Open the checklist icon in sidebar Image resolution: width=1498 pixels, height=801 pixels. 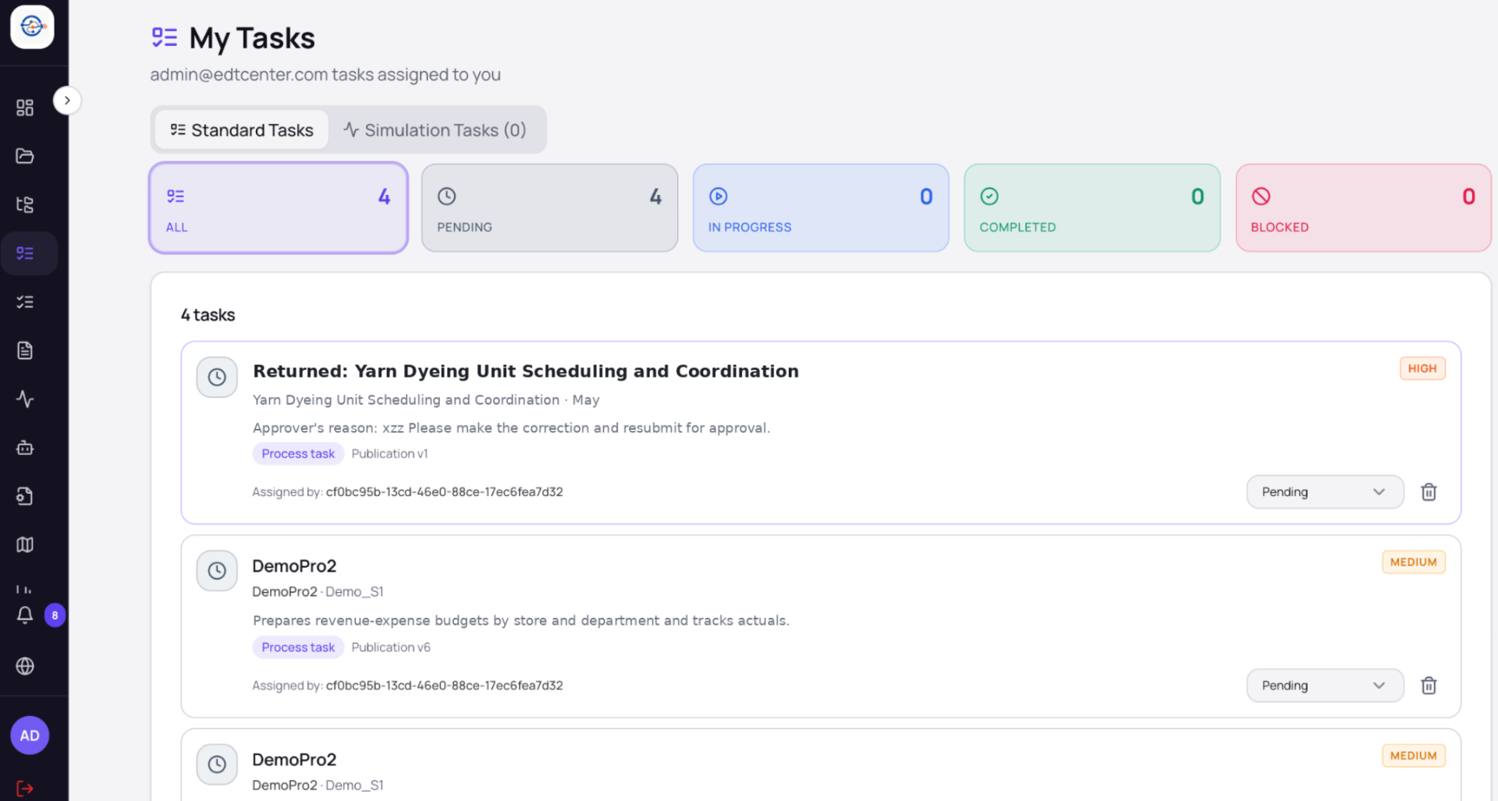[x=25, y=302]
